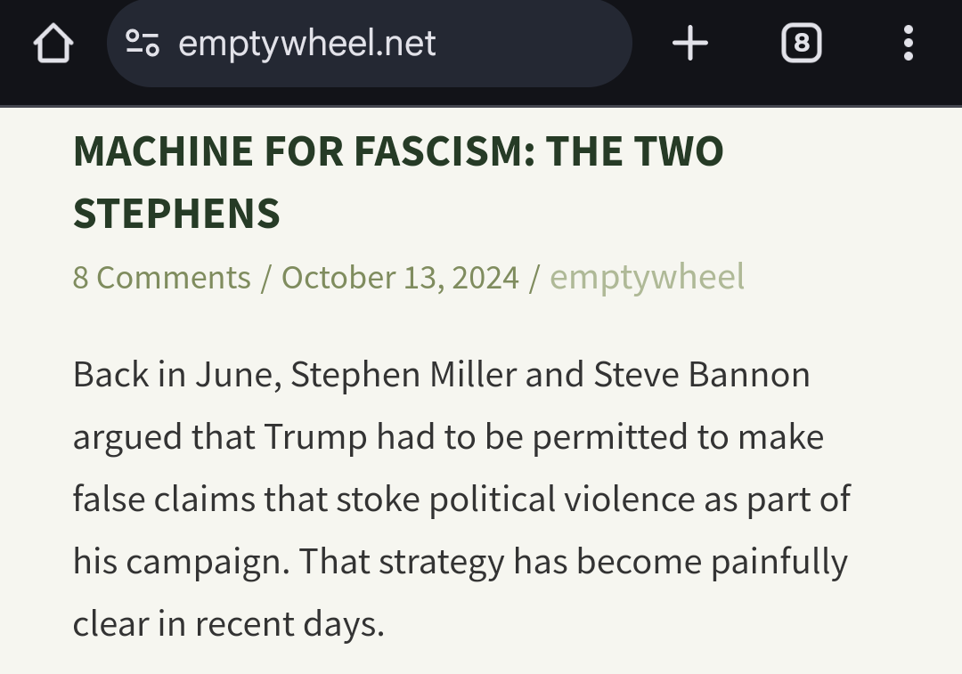Image resolution: width=962 pixels, height=674 pixels.
Task: Click 'Back in June' at paragraph start
Action: coord(177,375)
